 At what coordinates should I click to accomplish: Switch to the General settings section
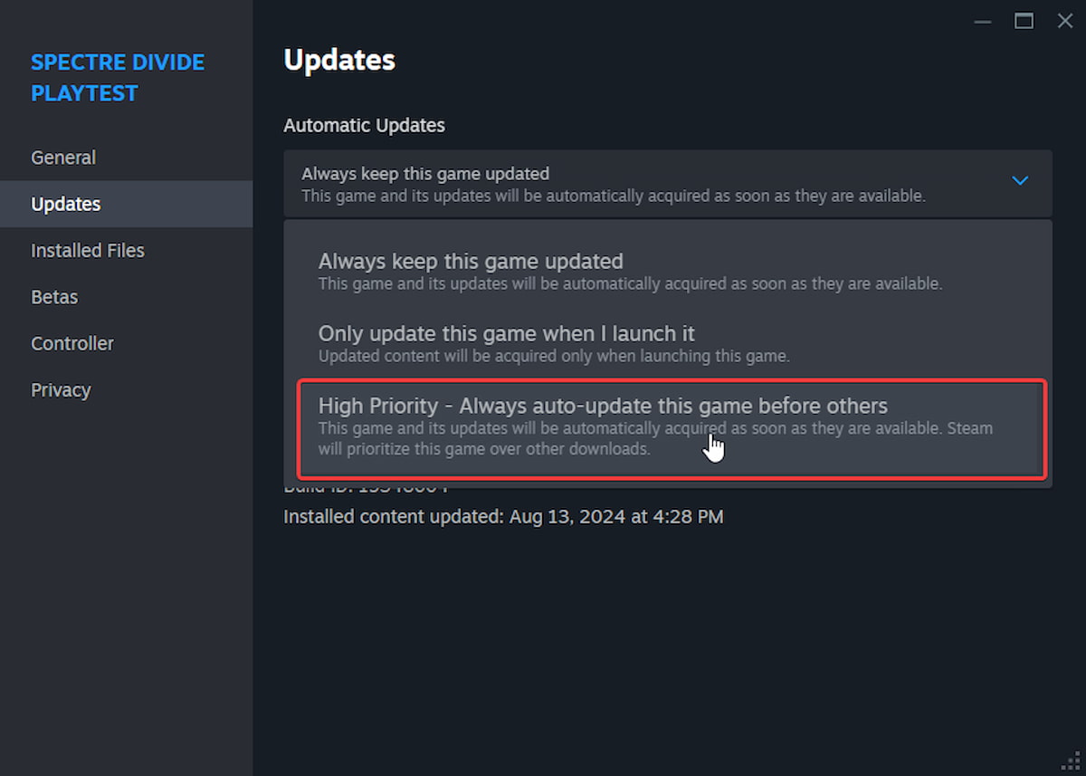click(x=63, y=157)
